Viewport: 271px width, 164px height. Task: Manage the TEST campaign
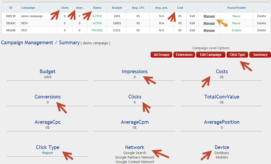pos(209,30)
